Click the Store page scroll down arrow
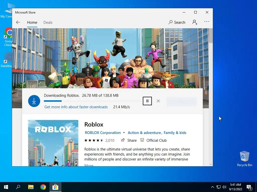The height and width of the screenshot is (192, 257). coord(211,164)
